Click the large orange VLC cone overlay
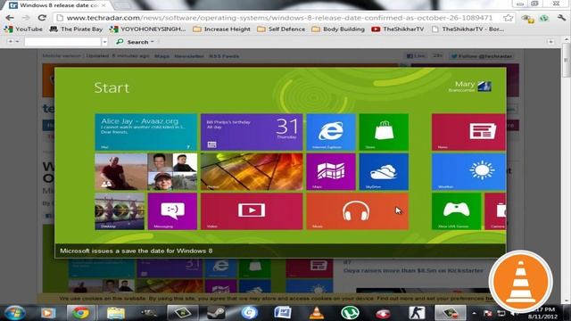This screenshot has width=571, height=321. click(x=521, y=282)
